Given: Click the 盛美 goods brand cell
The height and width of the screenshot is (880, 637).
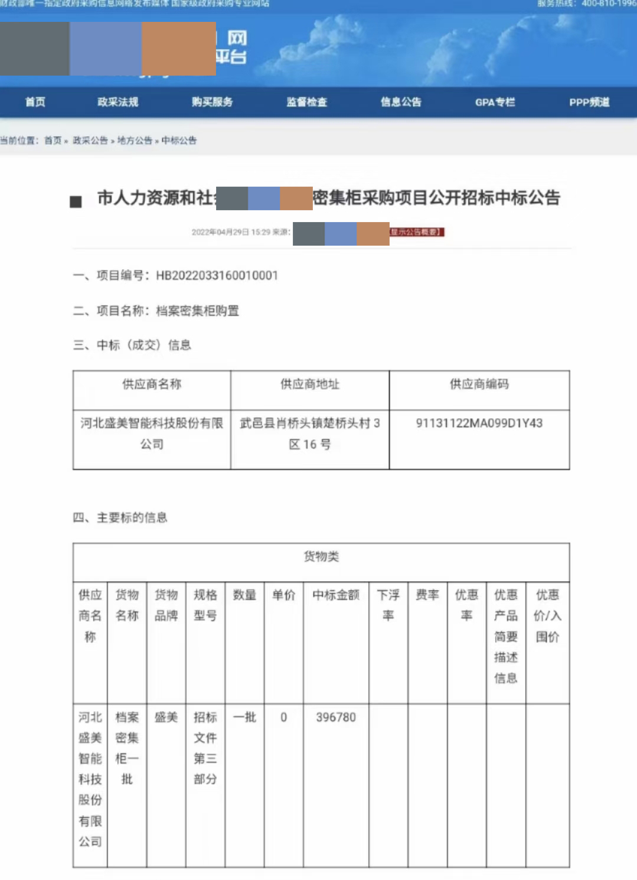Looking at the screenshot, I should coord(166,718).
